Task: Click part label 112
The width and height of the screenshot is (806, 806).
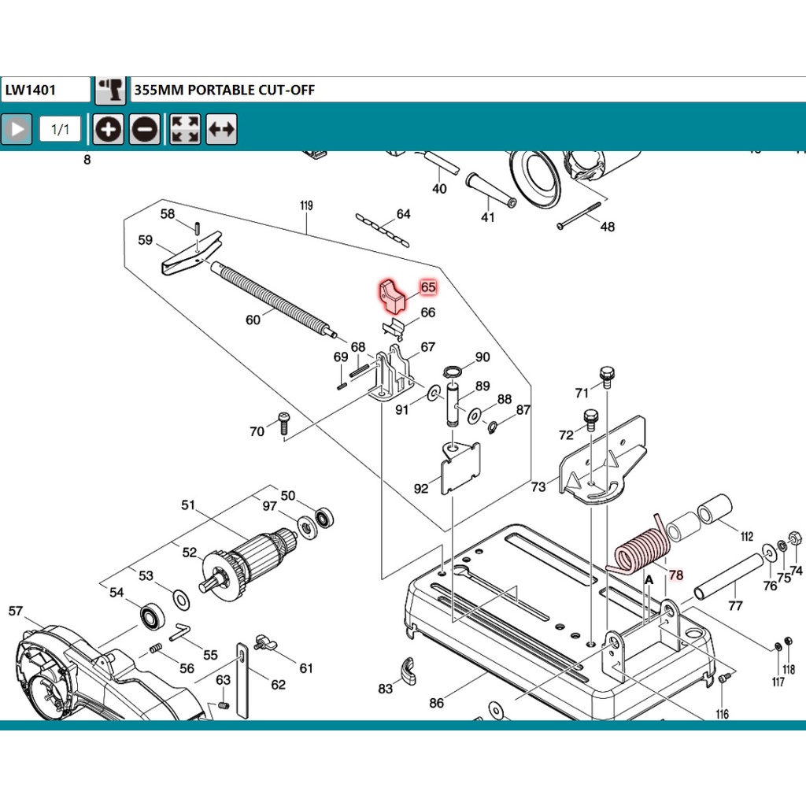Action: coord(747,537)
